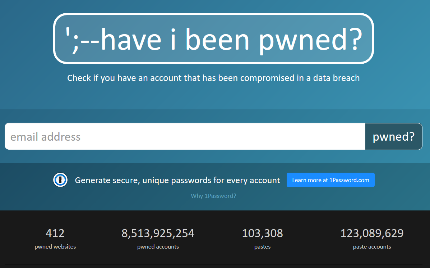Focus the email address input field

[x=185, y=136]
